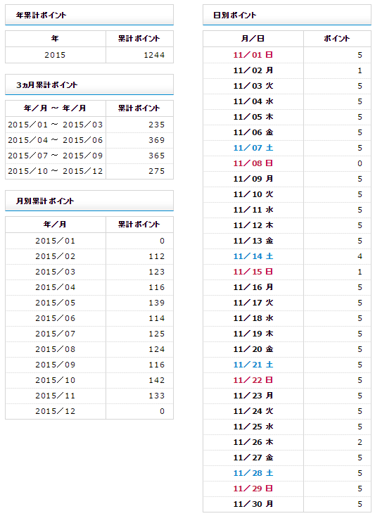Select the Saturday date 11/07 土
The height and width of the screenshot is (516, 375).
253,148
